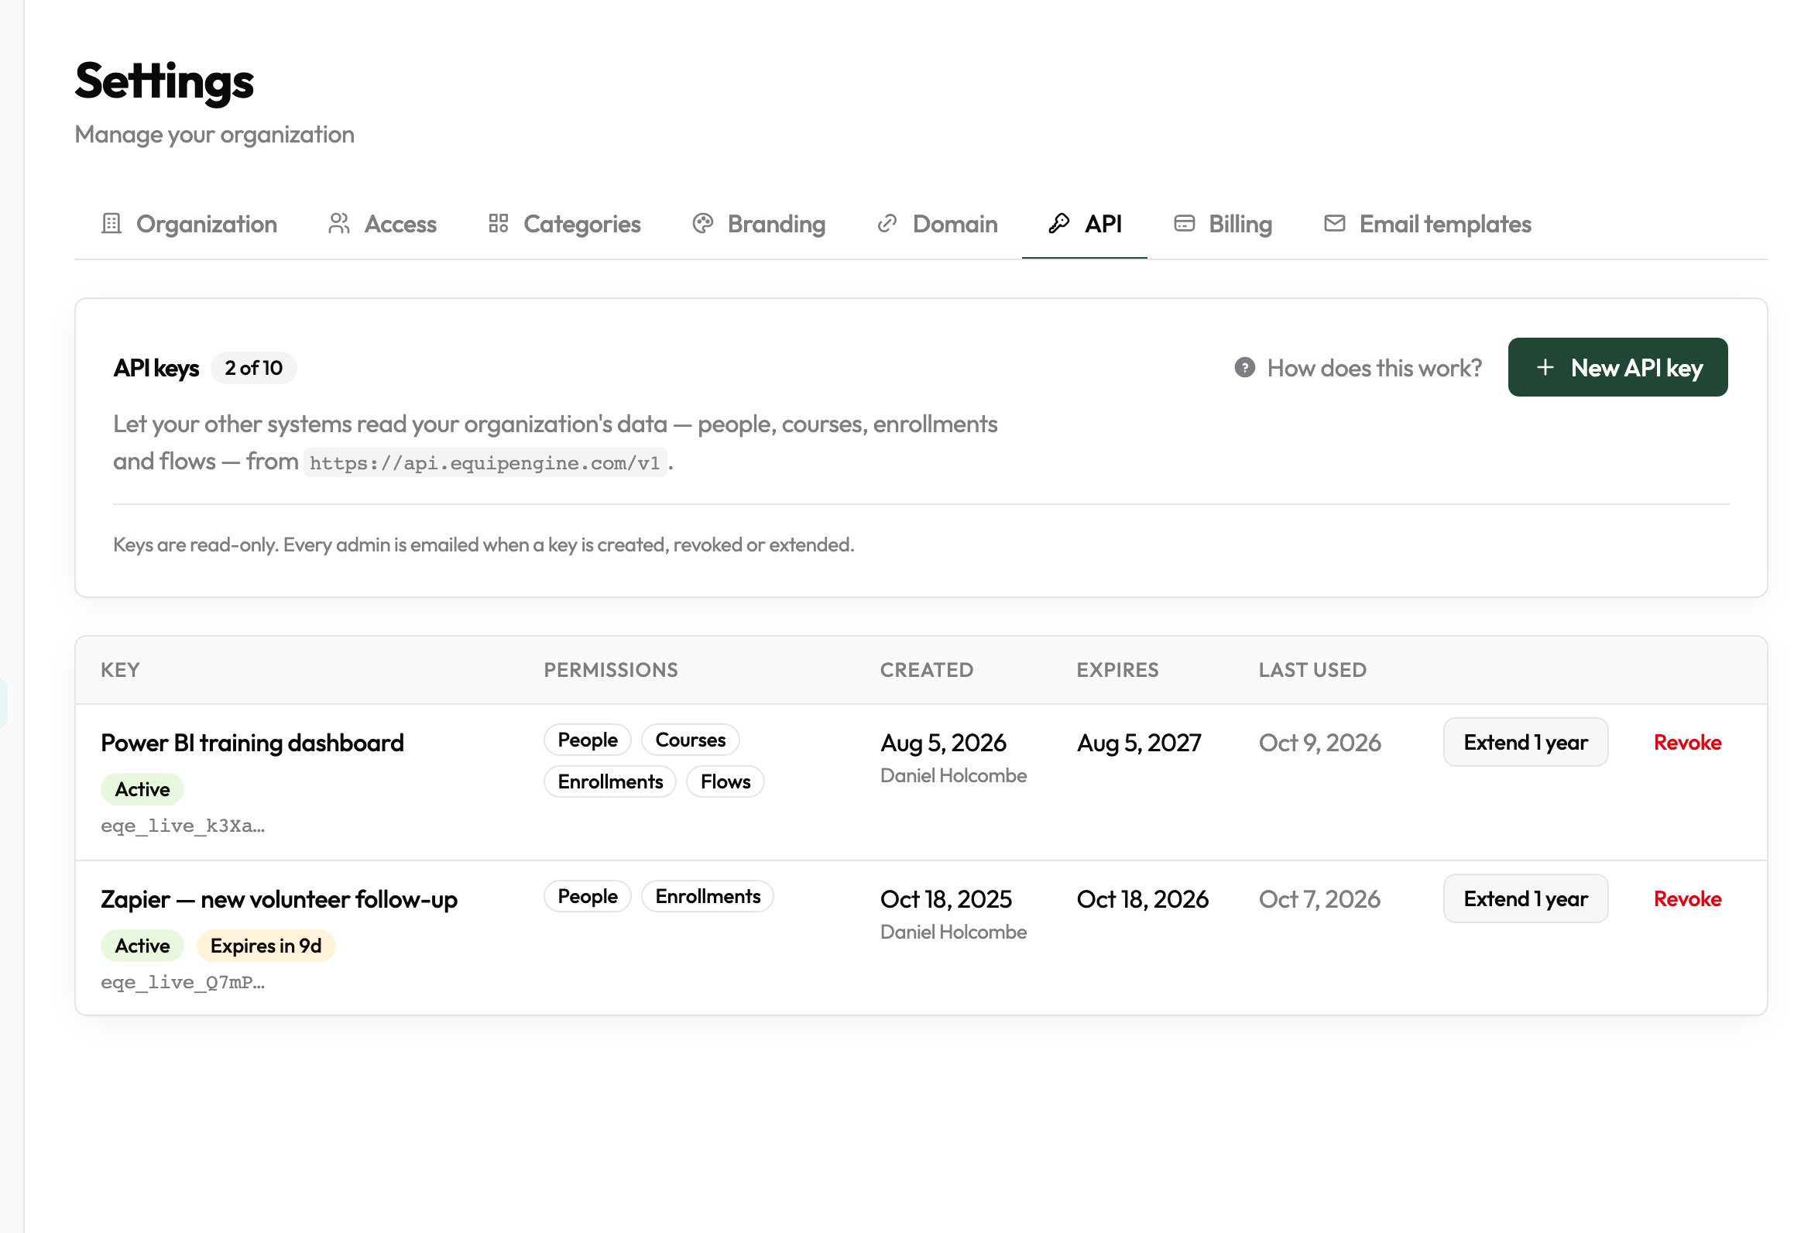Click the Enrollments chip in Zapier row
Screen dimensions: 1818x1233
[707, 897]
